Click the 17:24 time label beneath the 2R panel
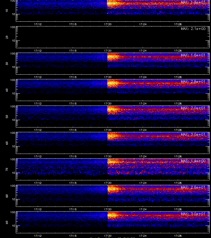211x238 pixels. coord(143,51)
